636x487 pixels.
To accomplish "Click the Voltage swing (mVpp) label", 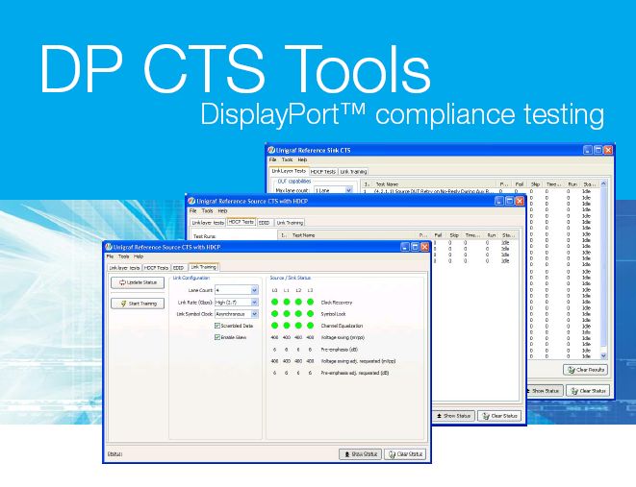I will 343,337.
